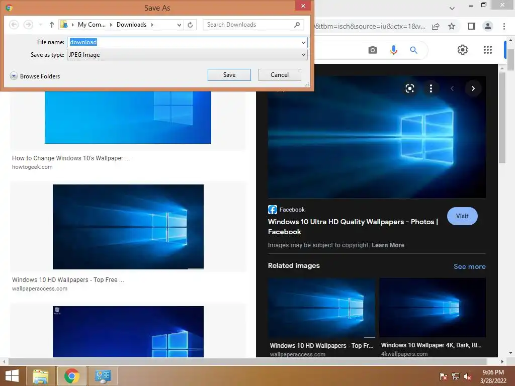Image resolution: width=515 pixels, height=386 pixels.
Task: Share this page from Chrome address bar
Action: [x=436, y=26]
